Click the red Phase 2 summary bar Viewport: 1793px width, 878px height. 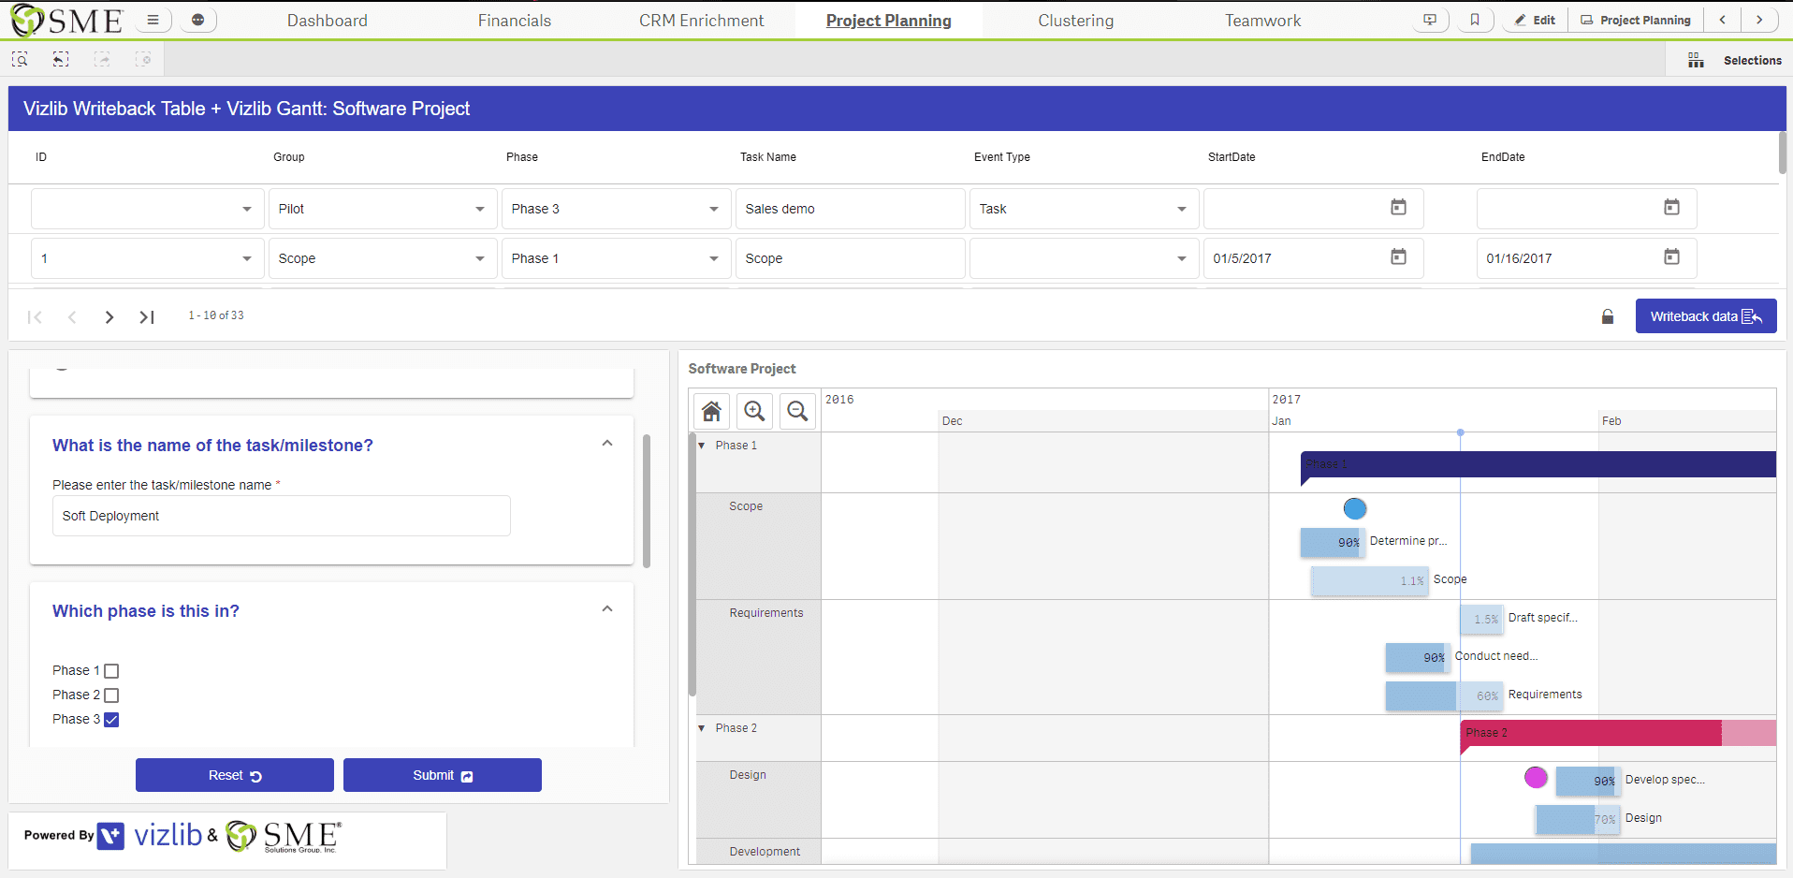[x=1618, y=733]
